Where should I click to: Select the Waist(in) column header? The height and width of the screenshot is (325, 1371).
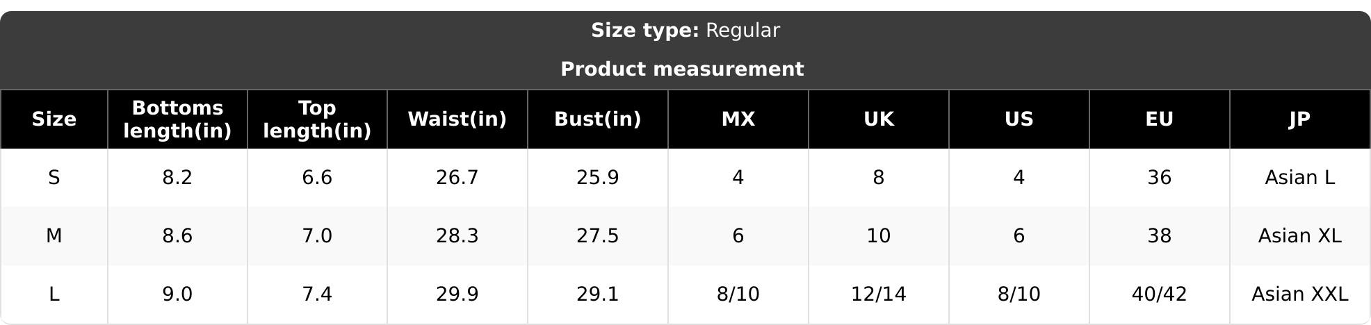click(457, 119)
